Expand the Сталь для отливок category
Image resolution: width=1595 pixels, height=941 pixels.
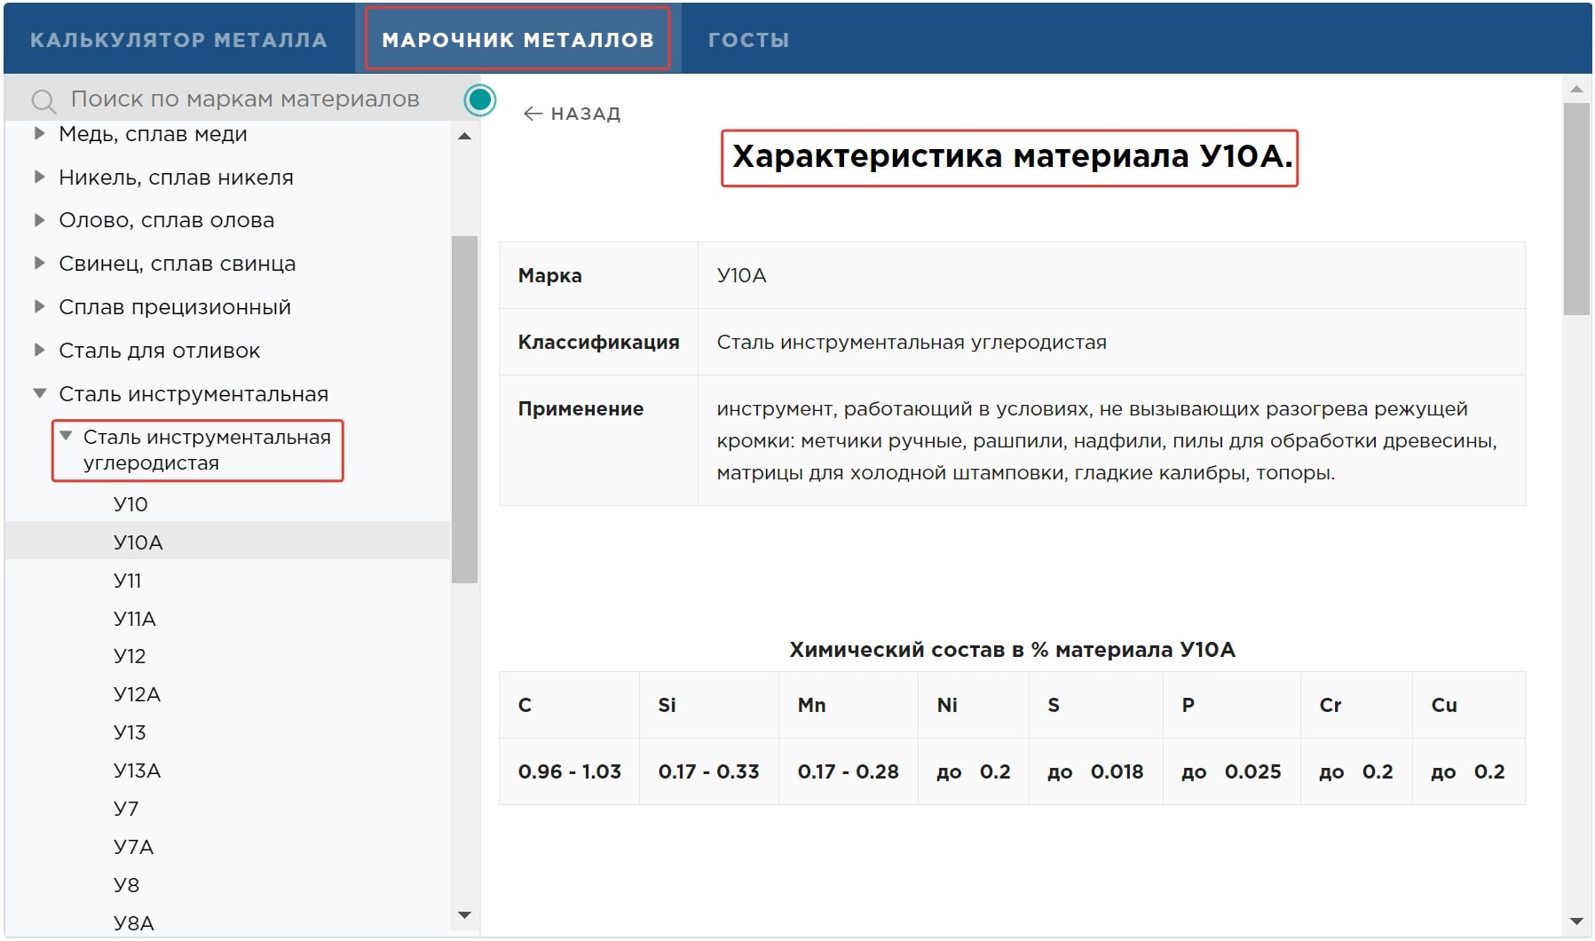click(x=39, y=351)
